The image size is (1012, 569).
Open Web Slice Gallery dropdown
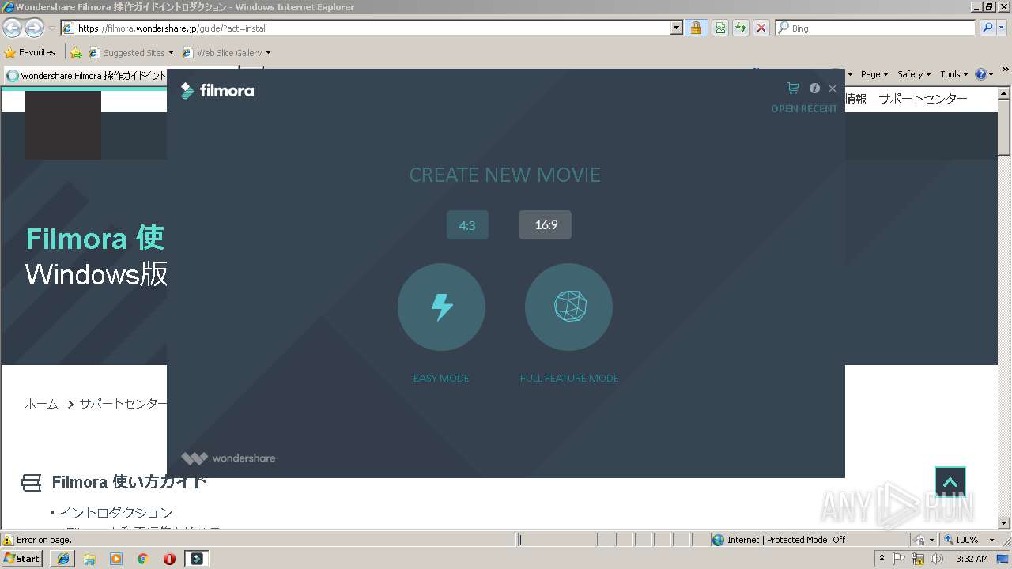click(x=226, y=53)
